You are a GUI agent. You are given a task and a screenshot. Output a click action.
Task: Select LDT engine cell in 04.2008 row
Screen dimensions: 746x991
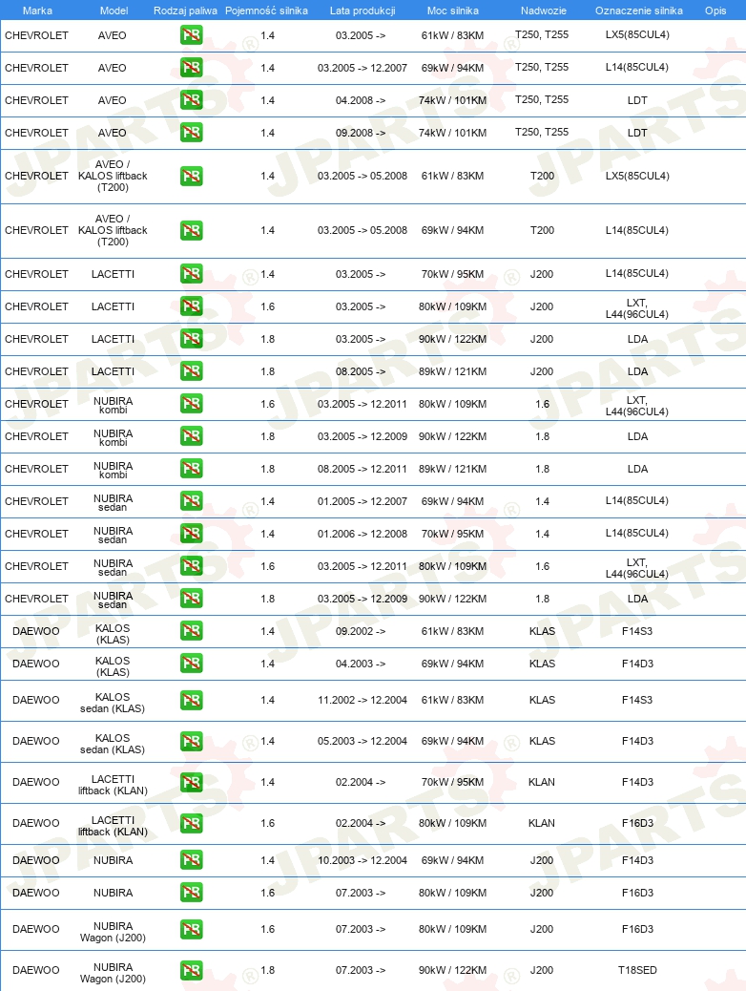coord(637,100)
